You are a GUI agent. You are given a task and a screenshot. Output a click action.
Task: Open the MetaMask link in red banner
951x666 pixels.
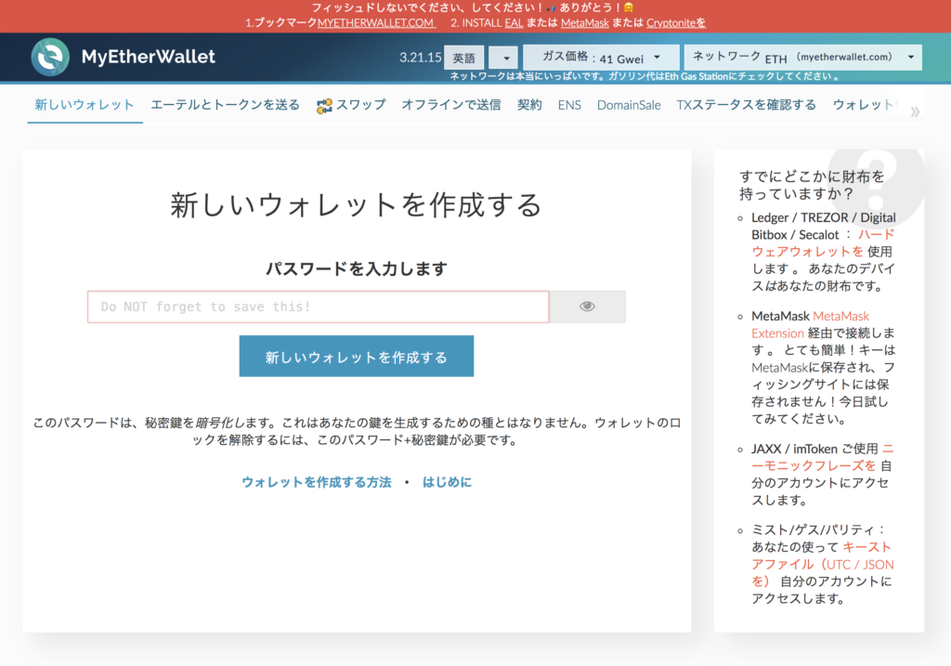[585, 23]
